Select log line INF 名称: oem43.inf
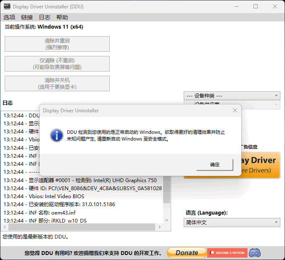The width and height of the screenshot is (285, 260). pyautogui.click(x=39, y=213)
